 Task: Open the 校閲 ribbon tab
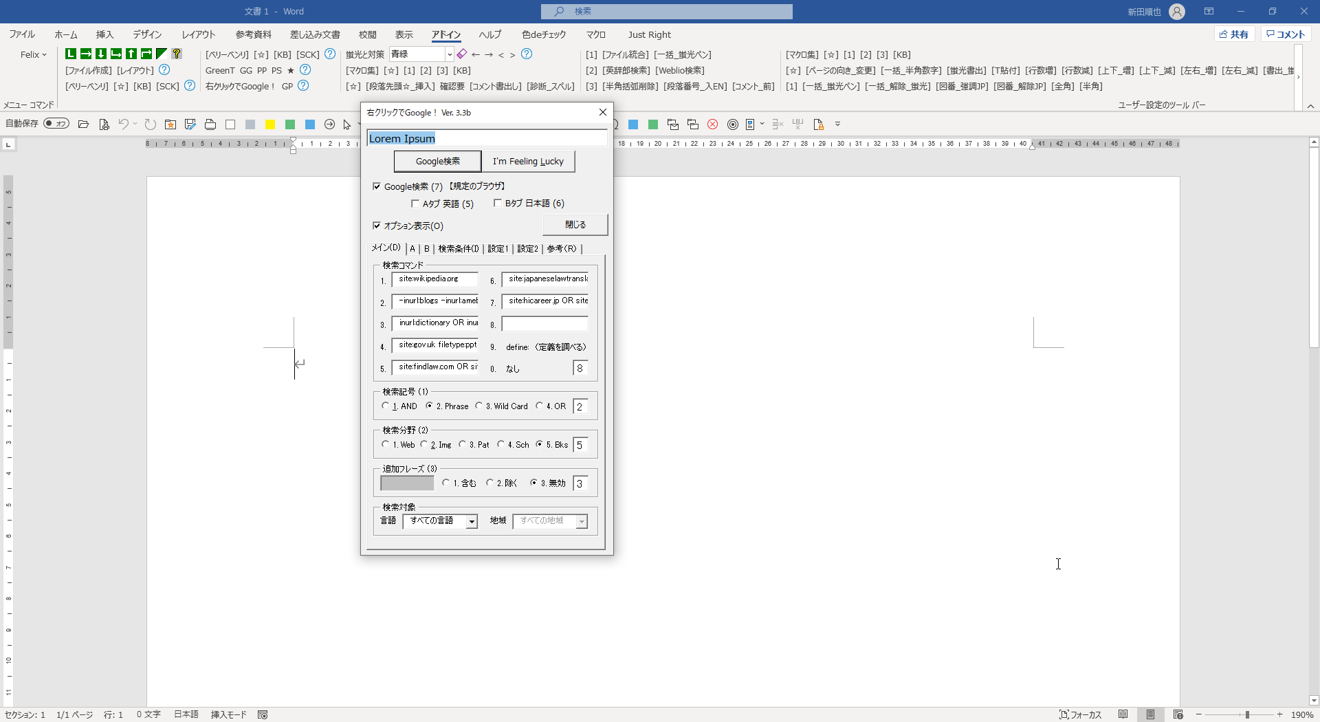point(367,34)
